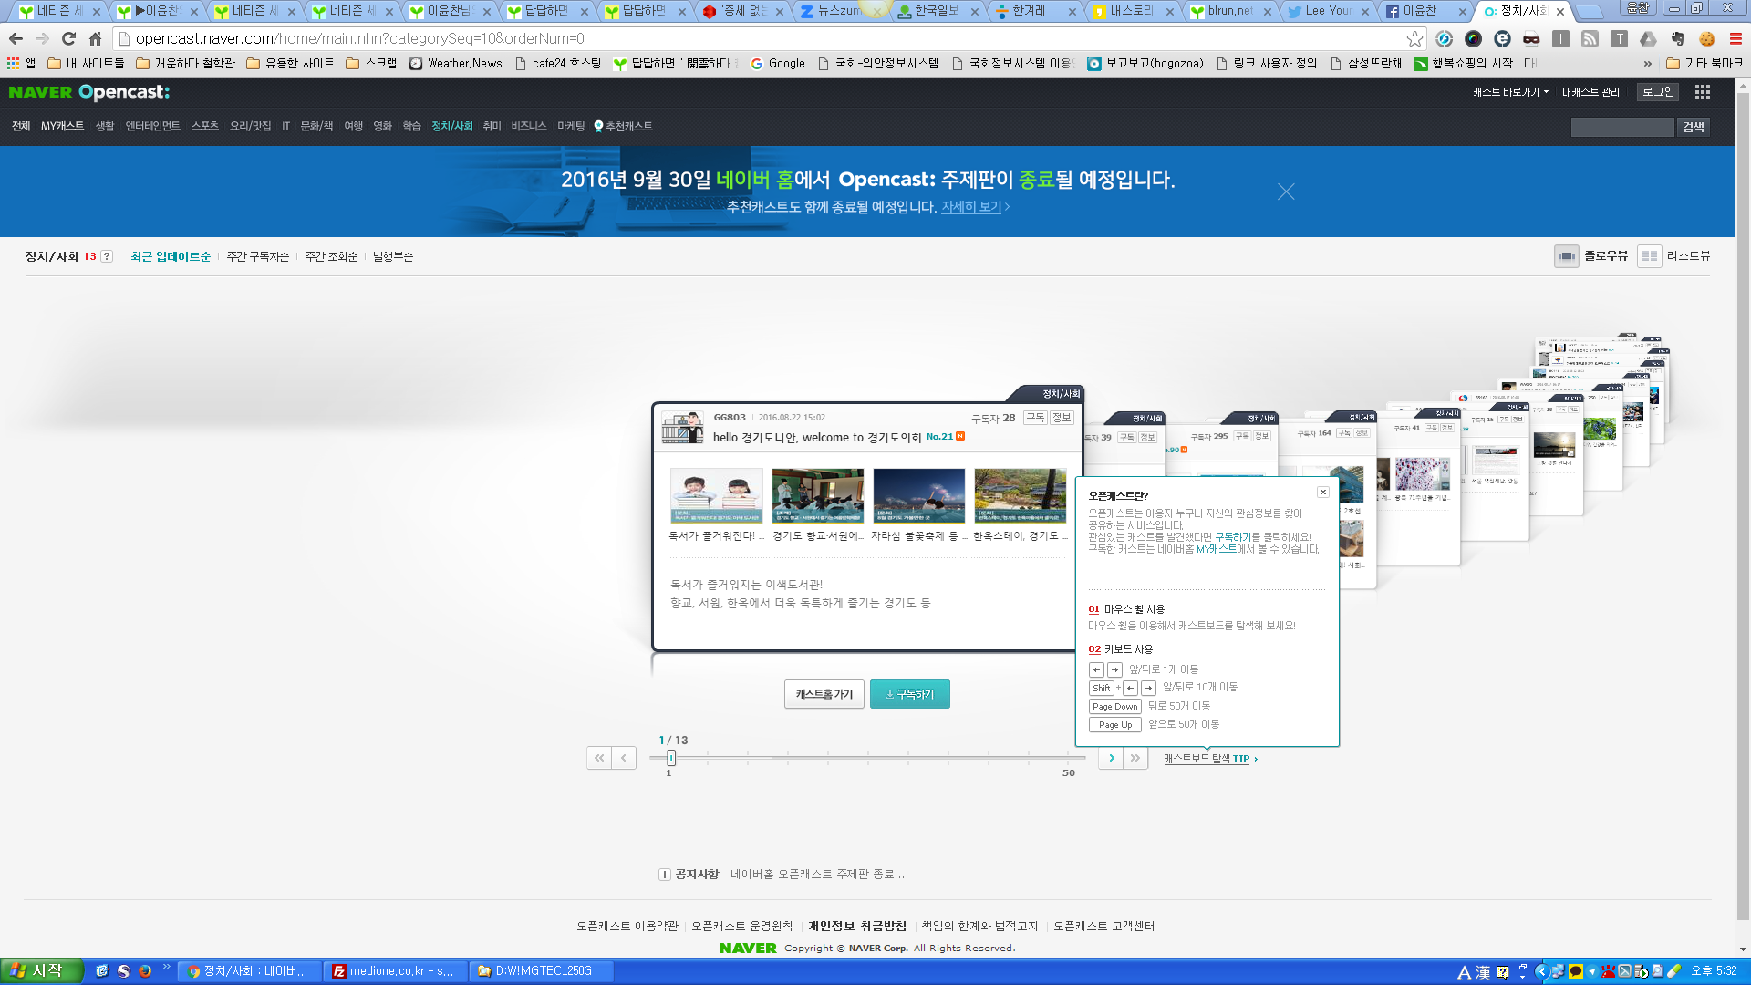The width and height of the screenshot is (1751, 985).
Task: Click the browser address bar
Action: tap(766, 39)
